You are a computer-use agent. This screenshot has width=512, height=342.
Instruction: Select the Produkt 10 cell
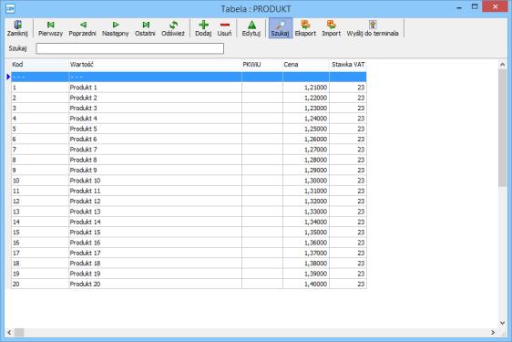(155, 181)
